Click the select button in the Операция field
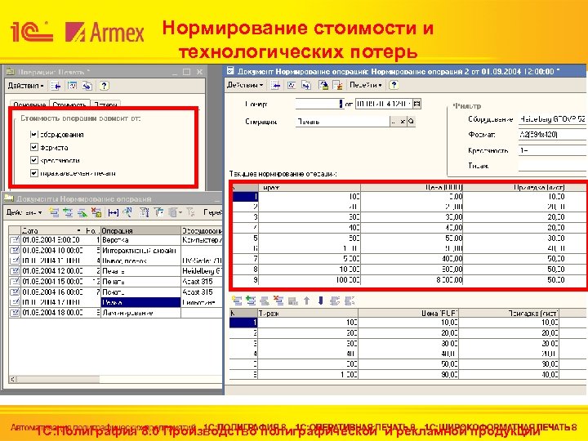 (394, 122)
